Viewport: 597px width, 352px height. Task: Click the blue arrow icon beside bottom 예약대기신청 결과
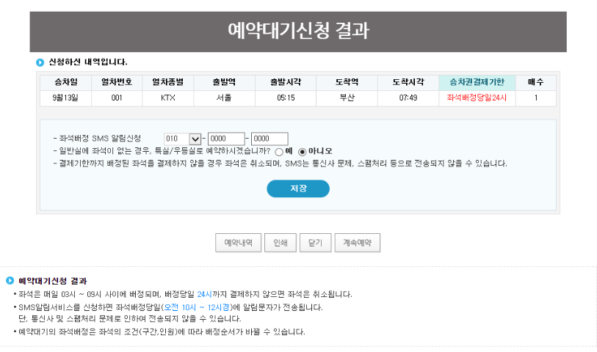pyautogui.click(x=10, y=281)
